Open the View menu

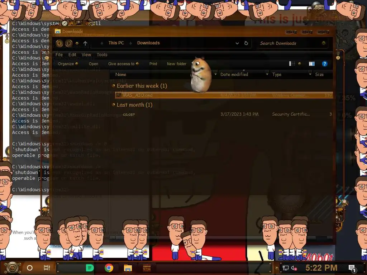(86, 55)
